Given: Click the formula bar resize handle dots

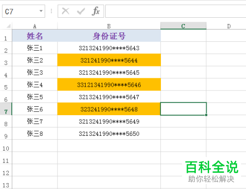Looking at the screenshot, I should [x=51, y=11].
